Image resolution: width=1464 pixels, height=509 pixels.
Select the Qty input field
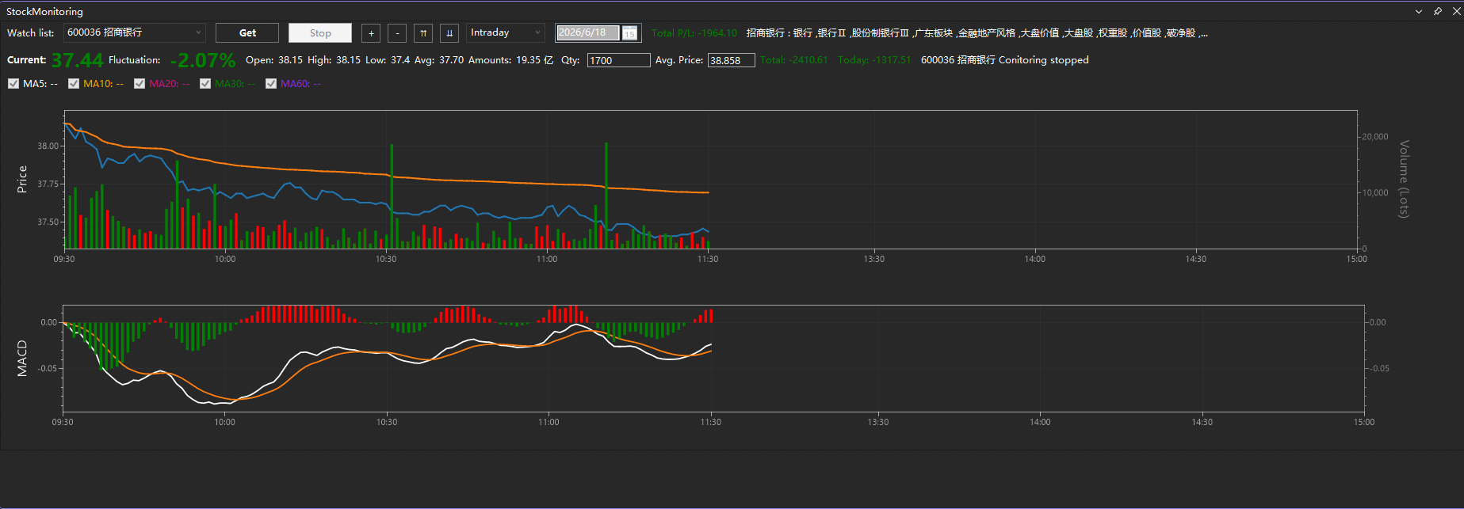coord(619,60)
